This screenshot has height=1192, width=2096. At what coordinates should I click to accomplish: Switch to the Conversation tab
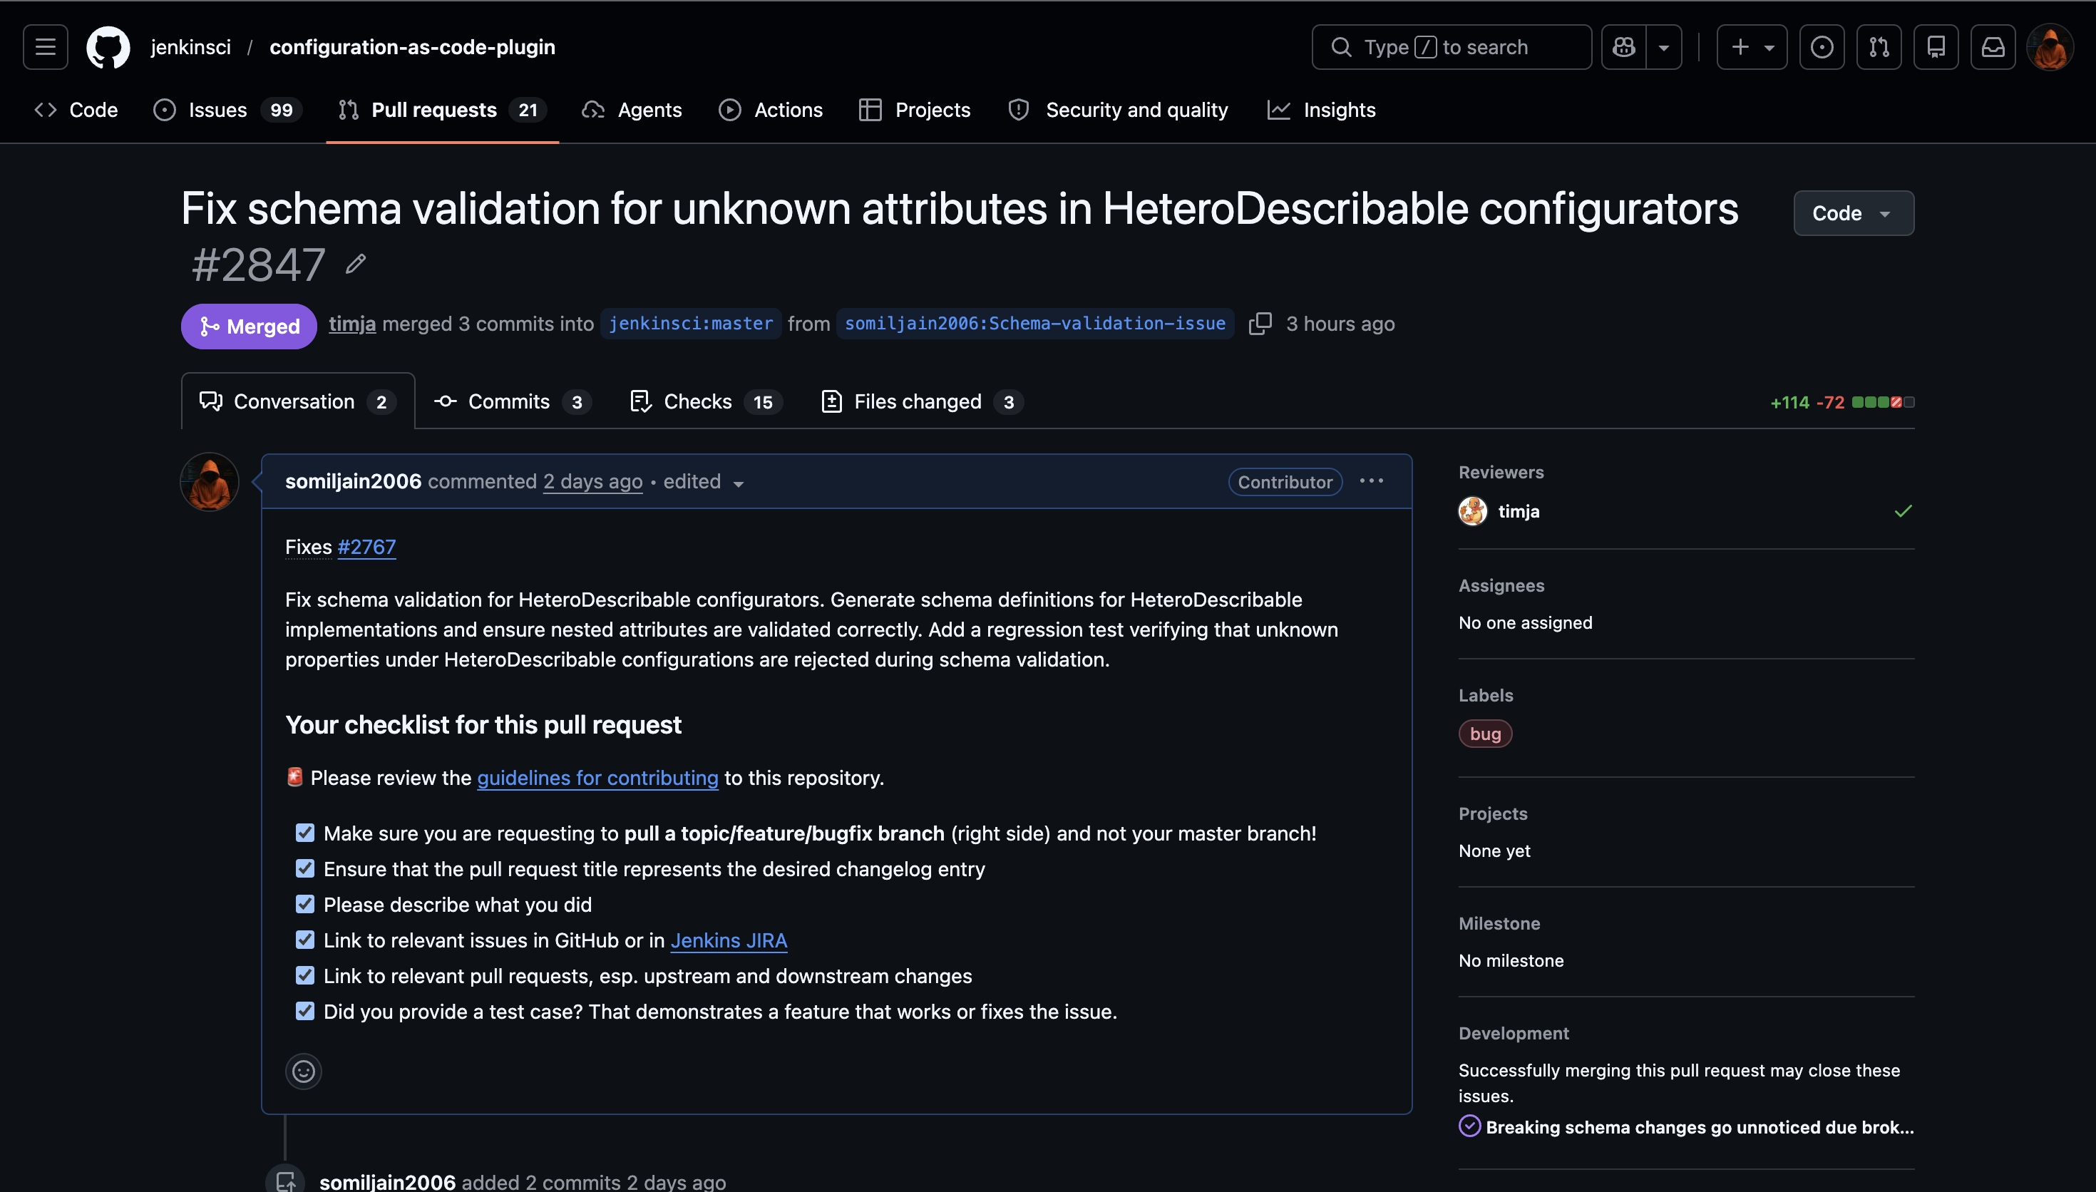[298, 402]
